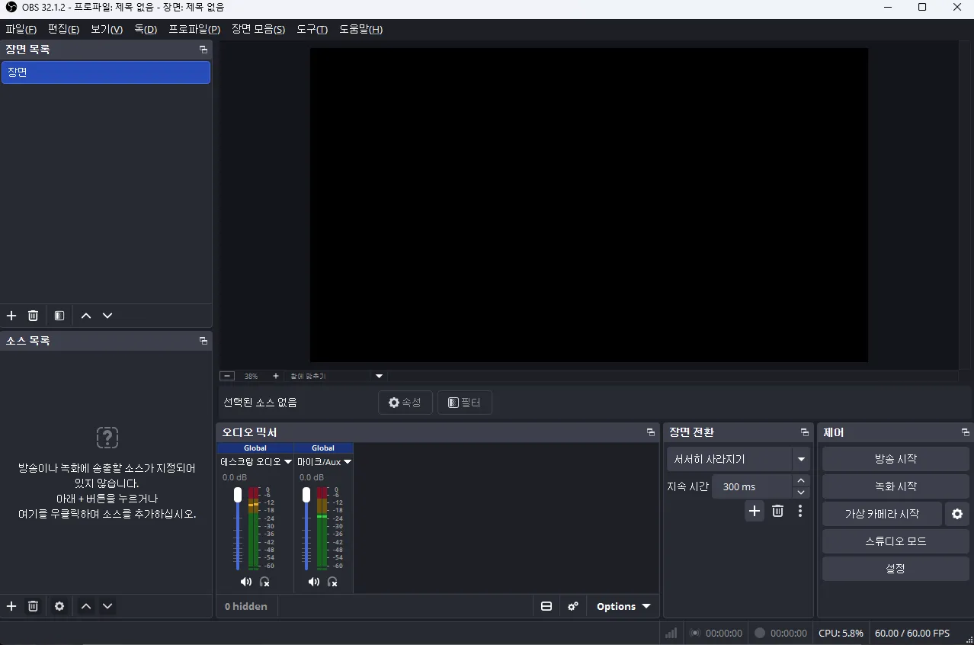
Task: Open 장면 모음(S) menu
Action: 258,29
